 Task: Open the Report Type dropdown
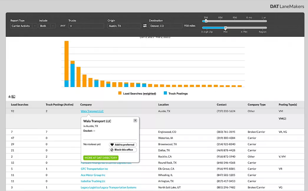coord(24,26)
